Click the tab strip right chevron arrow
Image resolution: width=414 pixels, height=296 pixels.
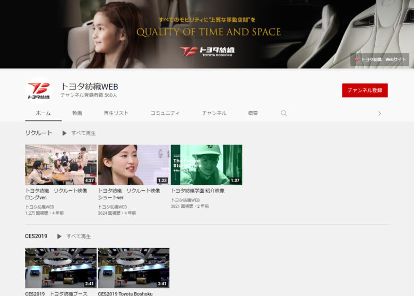click(379, 114)
